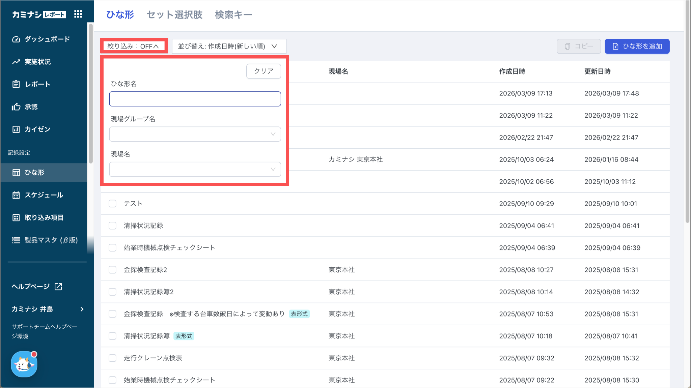Open the 並び替え sort dropdown
691x388 pixels.
pos(229,46)
